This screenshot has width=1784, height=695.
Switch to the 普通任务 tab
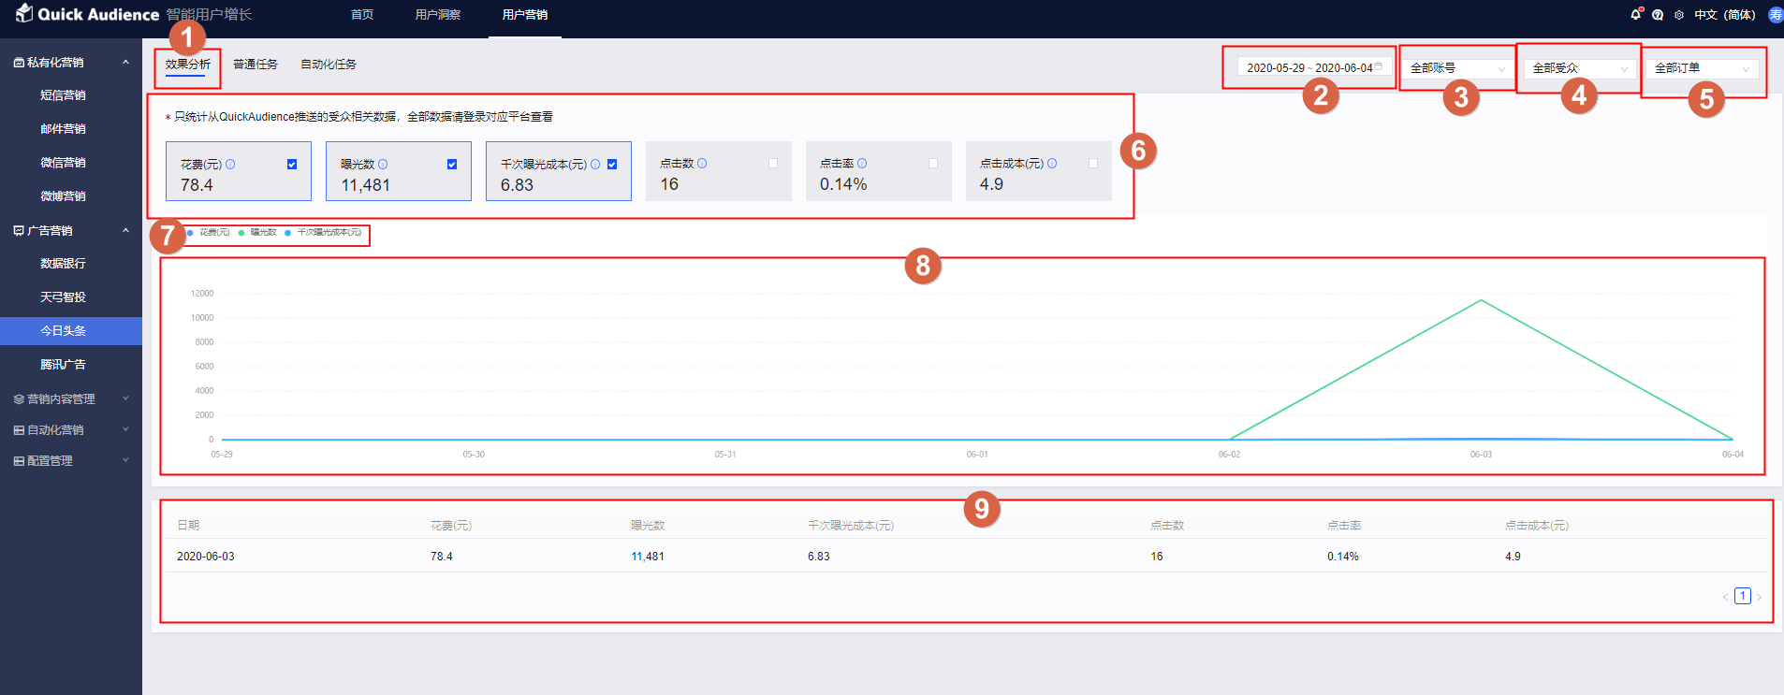pyautogui.click(x=256, y=65)
